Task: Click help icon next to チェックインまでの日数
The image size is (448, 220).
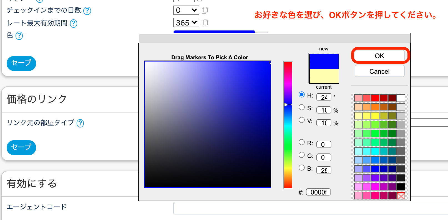Action: [x=87, y=11]
